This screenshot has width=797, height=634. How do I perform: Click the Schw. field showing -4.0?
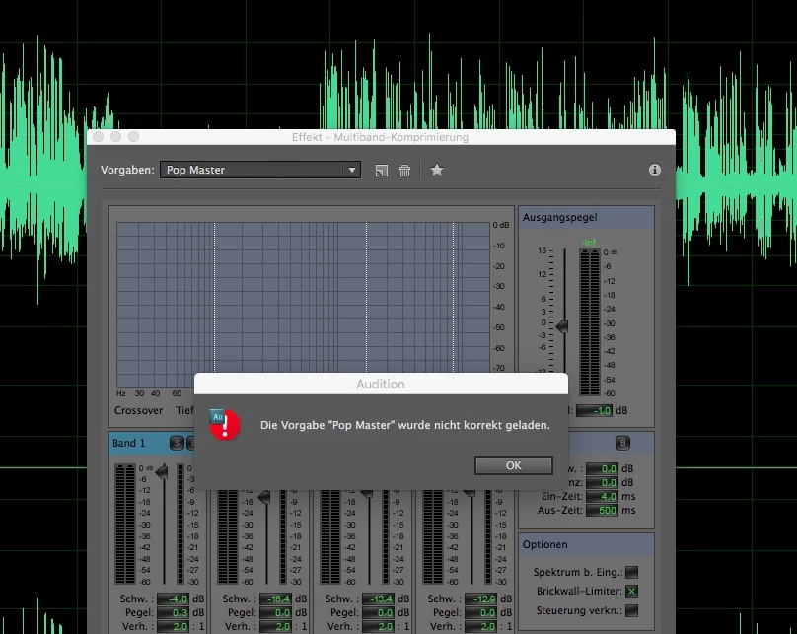click(173, 599)
